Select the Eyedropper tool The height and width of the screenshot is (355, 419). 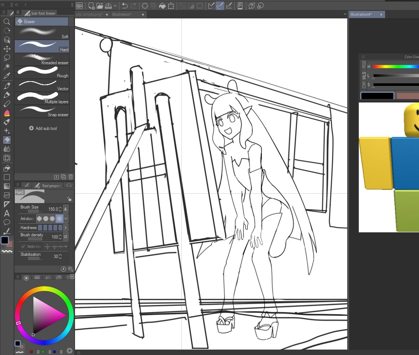(x=7, y=76)
